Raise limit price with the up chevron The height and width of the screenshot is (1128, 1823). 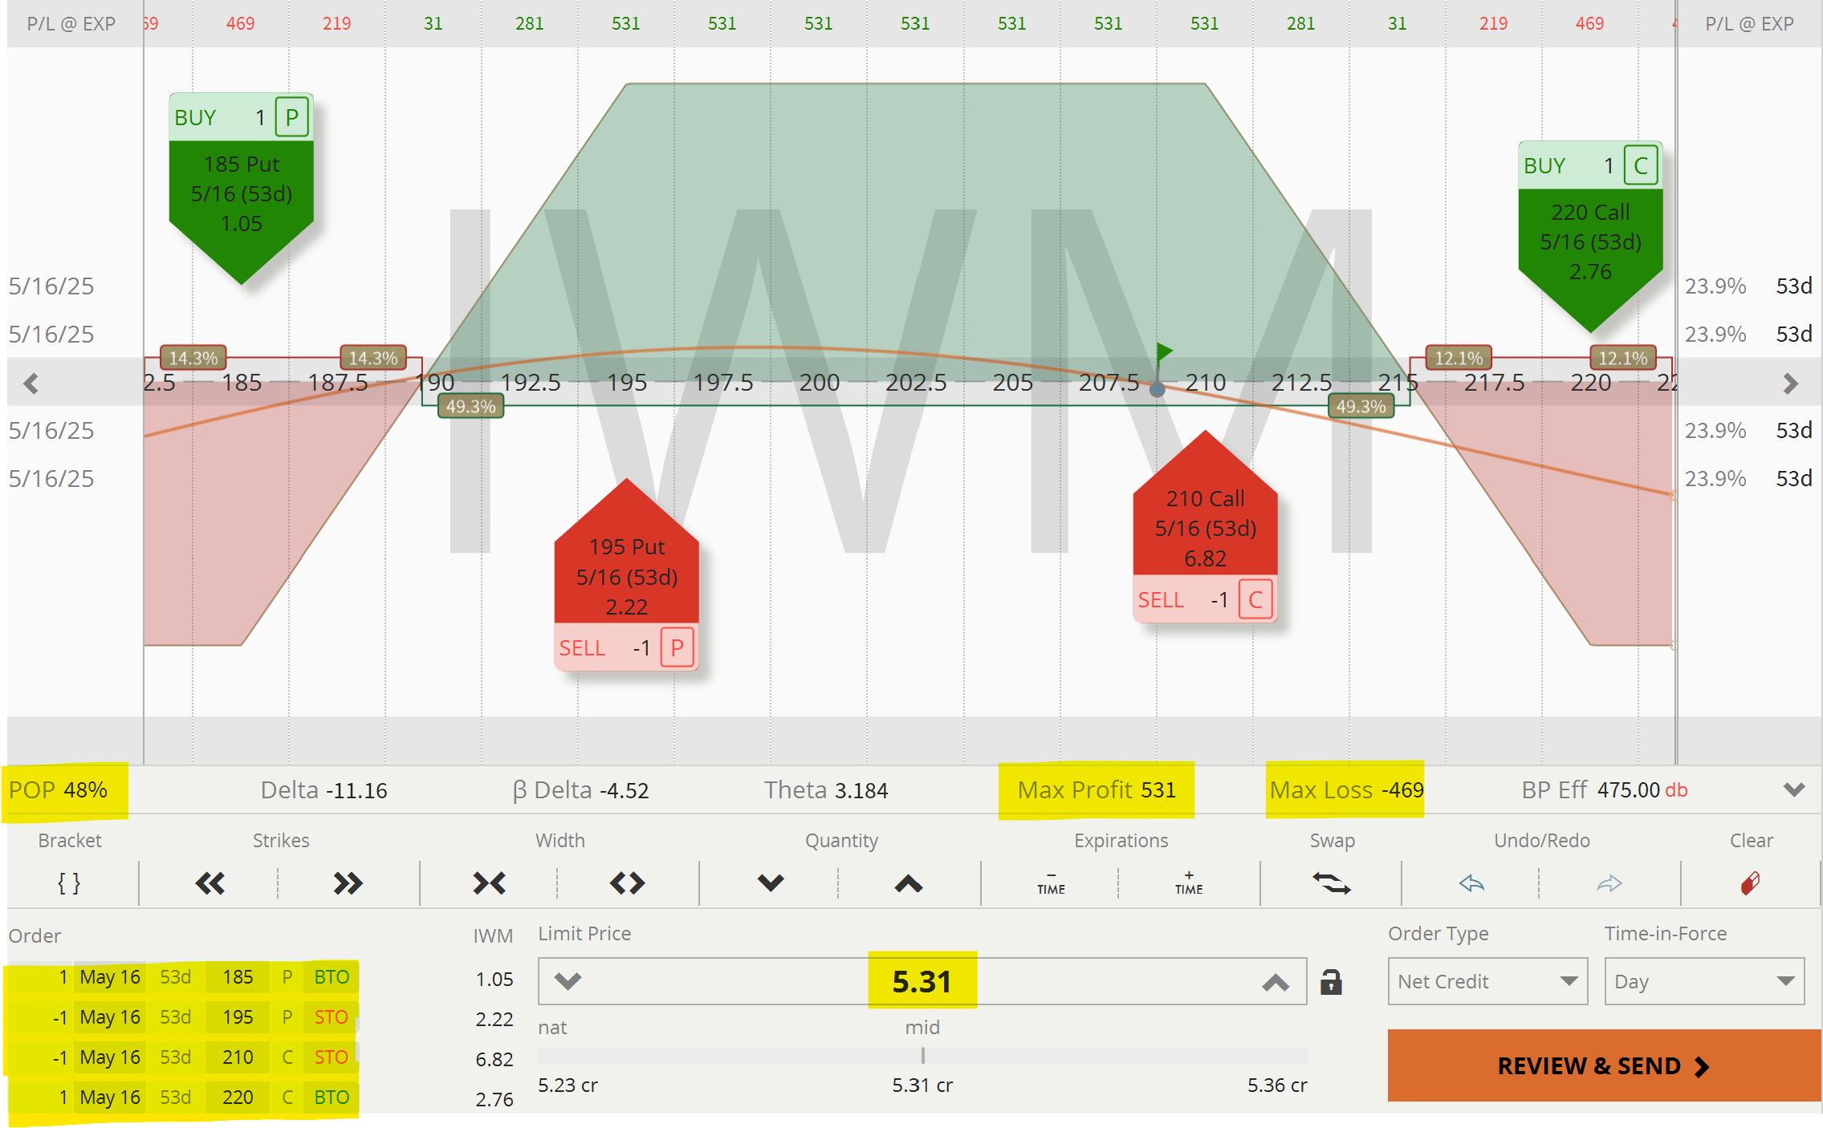(1276, 981)
